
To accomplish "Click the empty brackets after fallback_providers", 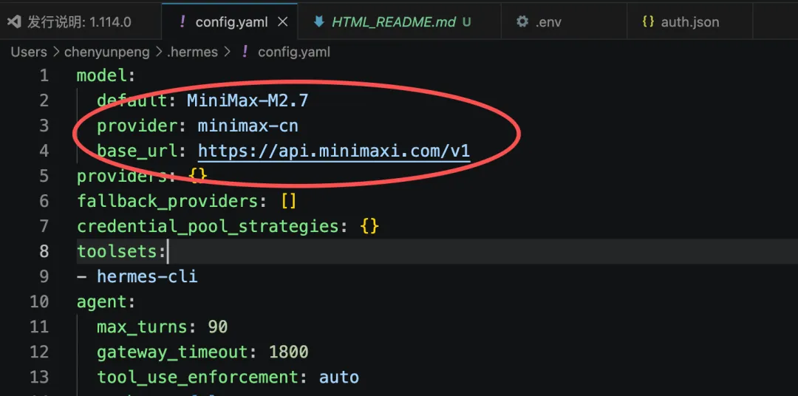I will point(289,201).
